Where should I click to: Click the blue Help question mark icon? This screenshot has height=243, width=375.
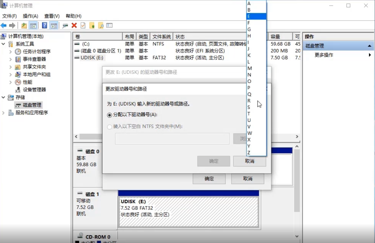click(44, 25)
